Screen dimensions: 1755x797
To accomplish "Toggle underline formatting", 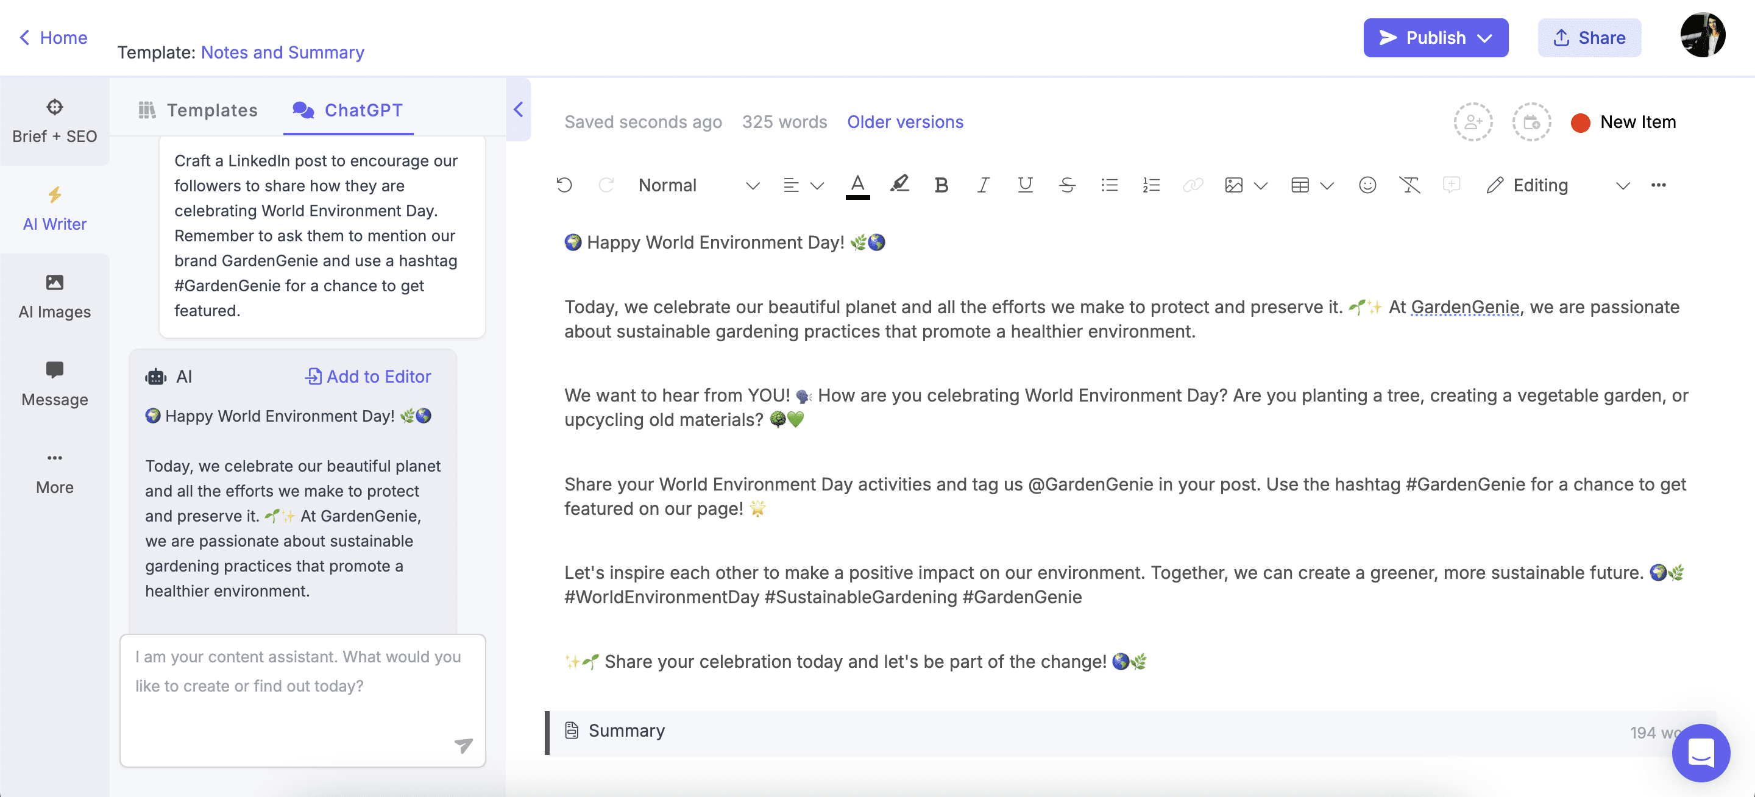I will (x=1024, y=185).
